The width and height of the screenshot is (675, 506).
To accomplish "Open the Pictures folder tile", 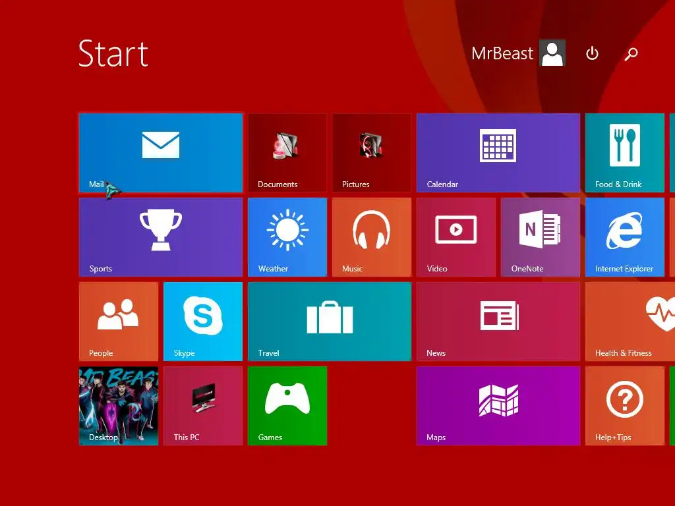I will 372,153.
